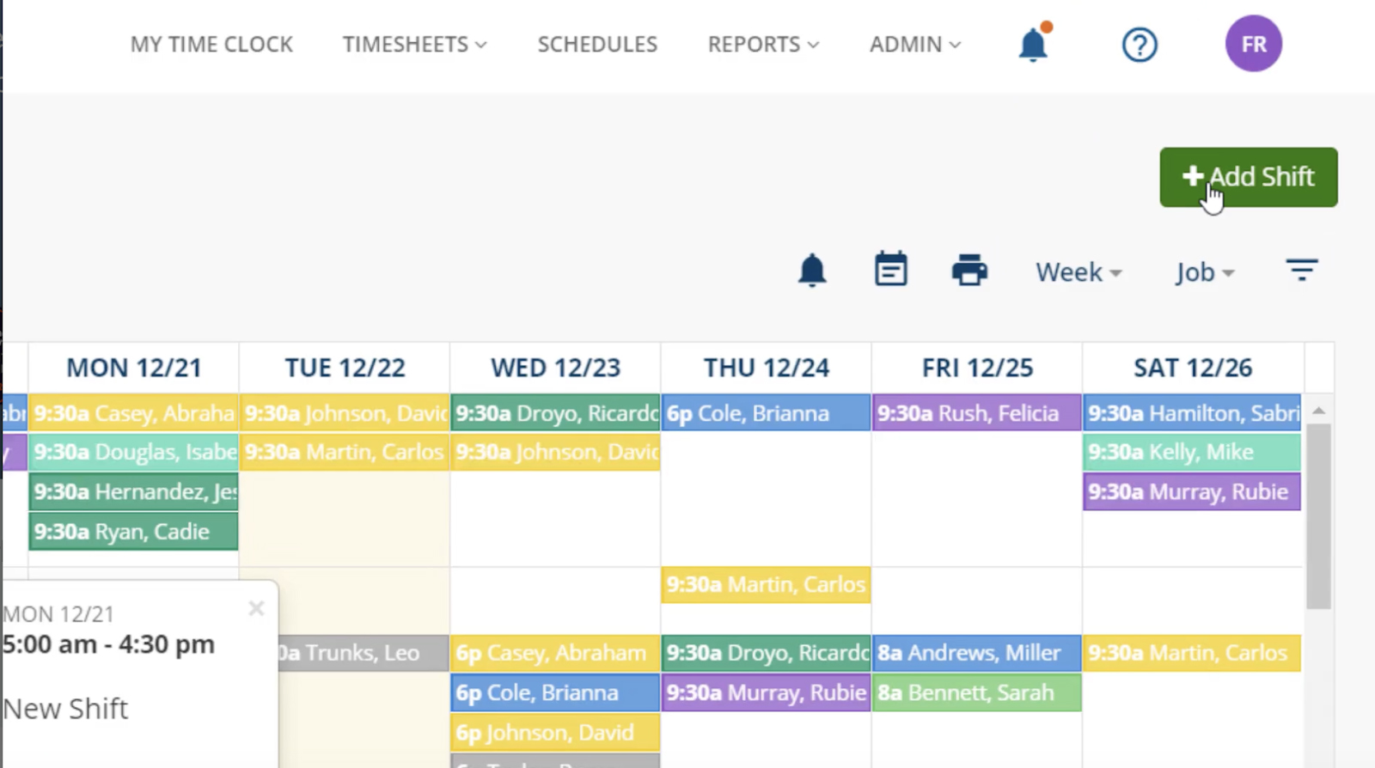Viewport: 1375px width, 768px height.
Task: Open the Reports menu
Action: coord(763,45)
